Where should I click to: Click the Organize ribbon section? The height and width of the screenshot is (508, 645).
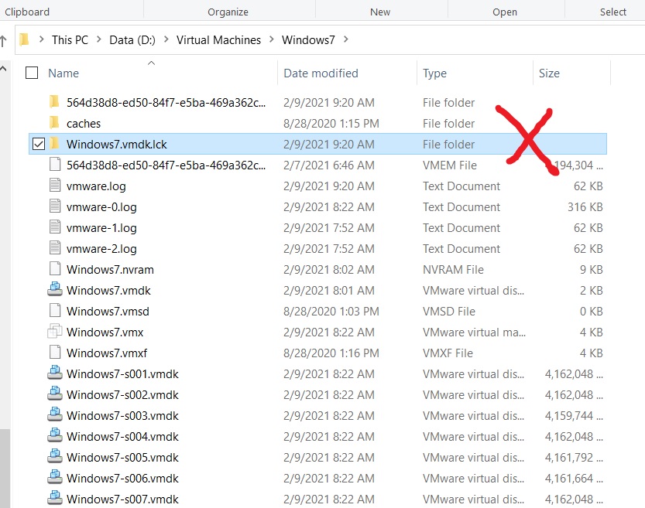click(x=228, y=12)
